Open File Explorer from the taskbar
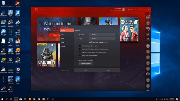 (44, 99)
